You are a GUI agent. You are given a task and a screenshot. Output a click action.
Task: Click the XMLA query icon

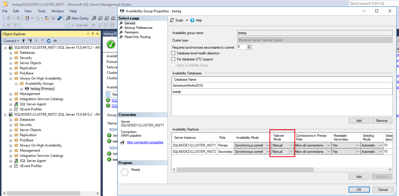[113, 18]
